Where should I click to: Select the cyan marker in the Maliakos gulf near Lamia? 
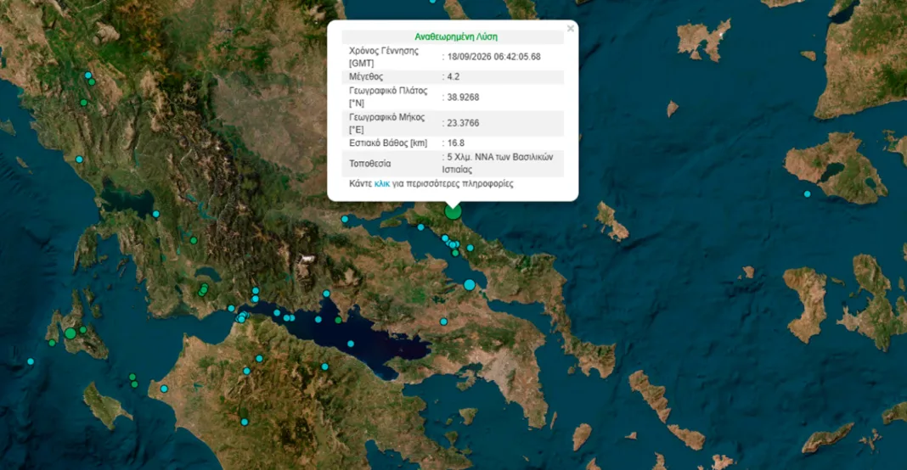pos(345,219)
